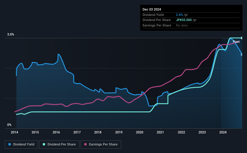Click the pink Earnings Per Share legend dot
The width and height of the screenshot is (247, 153).
click(85, 144)
